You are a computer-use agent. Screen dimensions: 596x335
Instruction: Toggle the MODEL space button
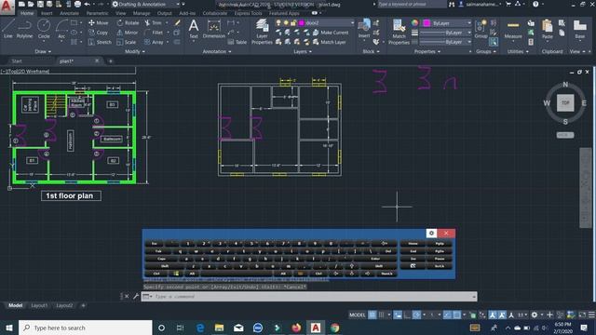pos(358,315)
